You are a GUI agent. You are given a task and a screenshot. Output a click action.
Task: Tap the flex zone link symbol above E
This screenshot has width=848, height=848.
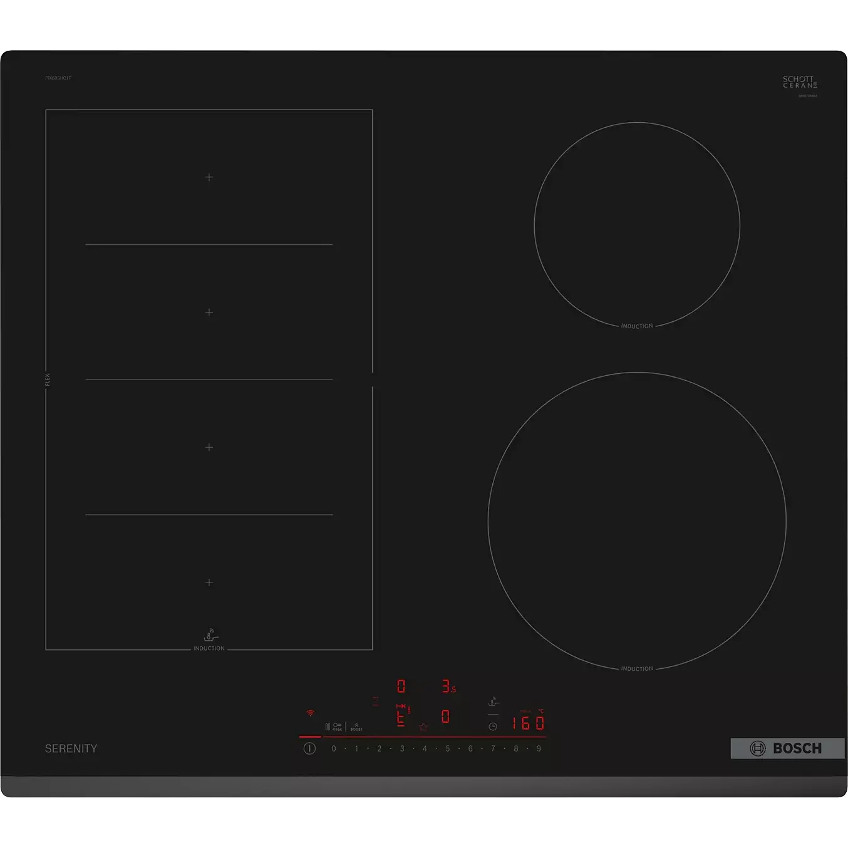coord(401,706)
